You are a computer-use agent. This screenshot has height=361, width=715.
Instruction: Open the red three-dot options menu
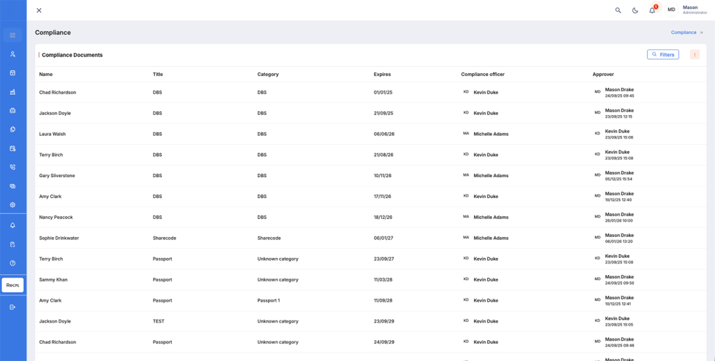(694, 54)
